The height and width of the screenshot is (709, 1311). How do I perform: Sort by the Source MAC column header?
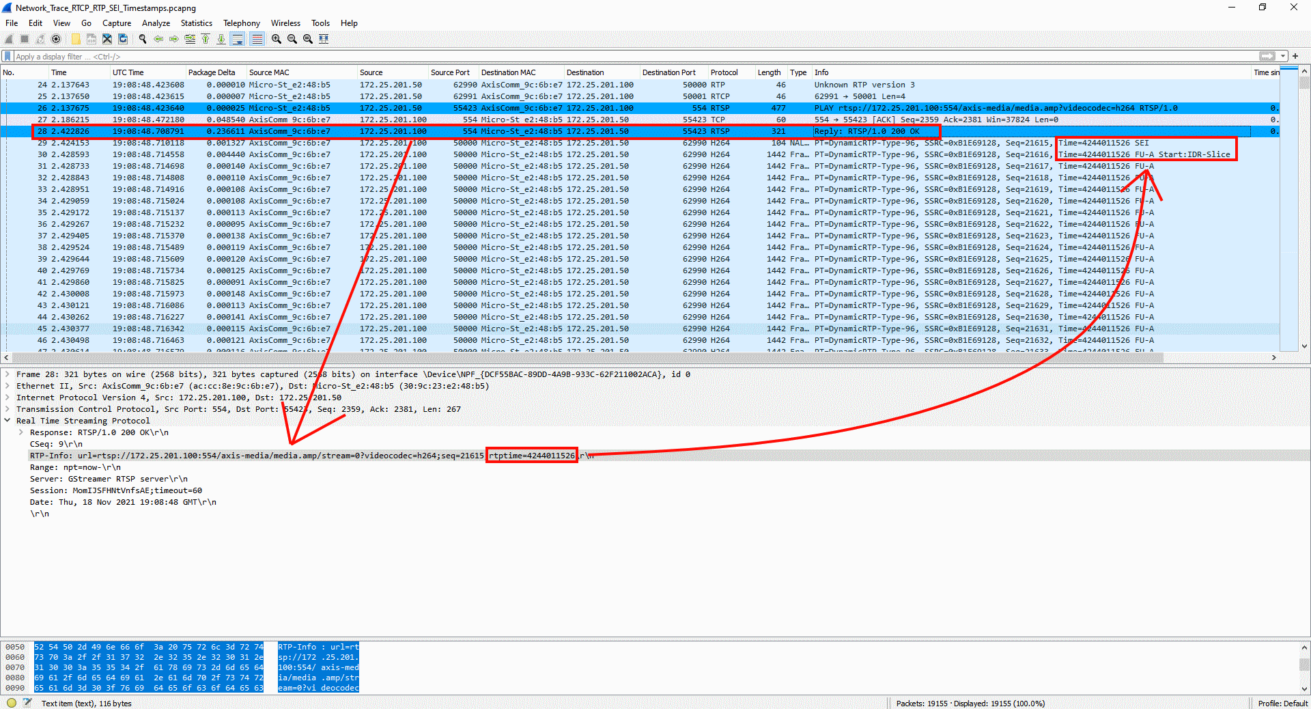pos(302,72)
